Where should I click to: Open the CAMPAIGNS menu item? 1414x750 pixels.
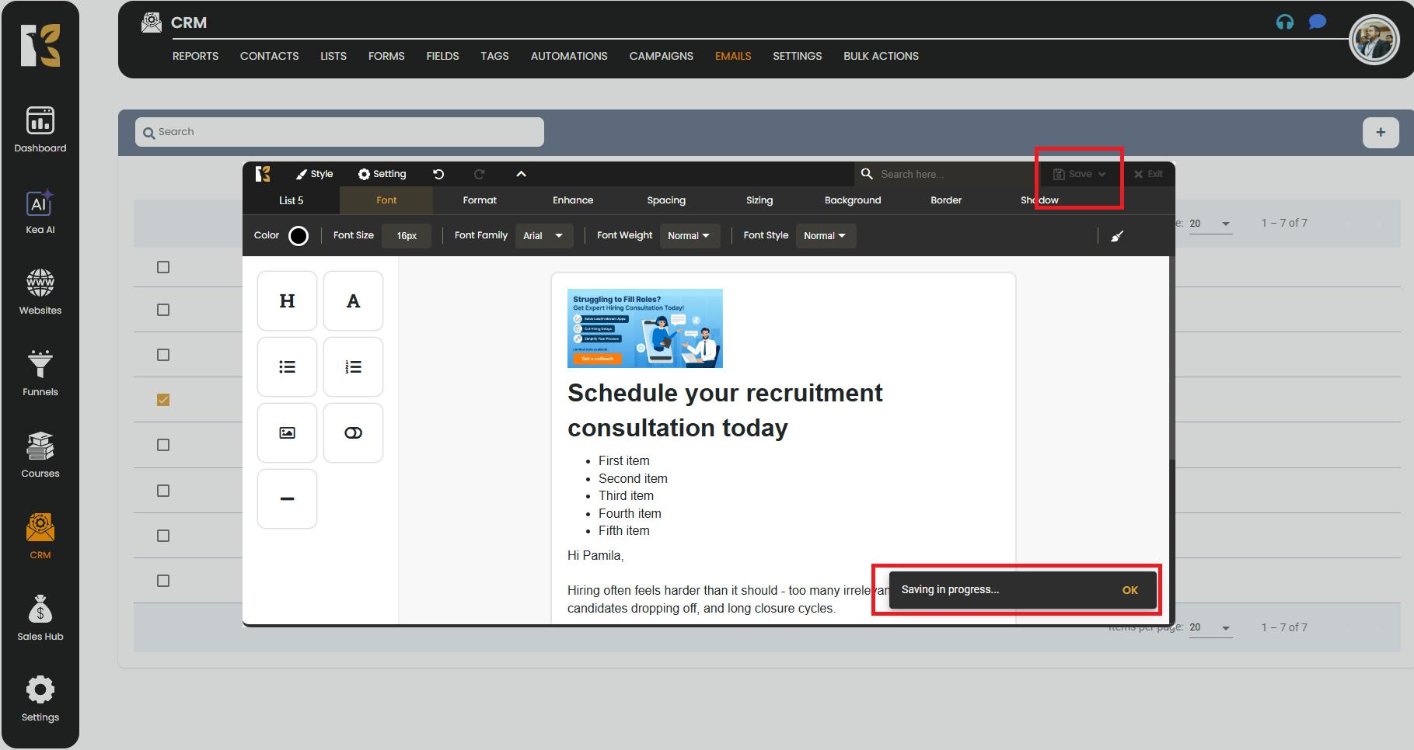tap(661, 56)
